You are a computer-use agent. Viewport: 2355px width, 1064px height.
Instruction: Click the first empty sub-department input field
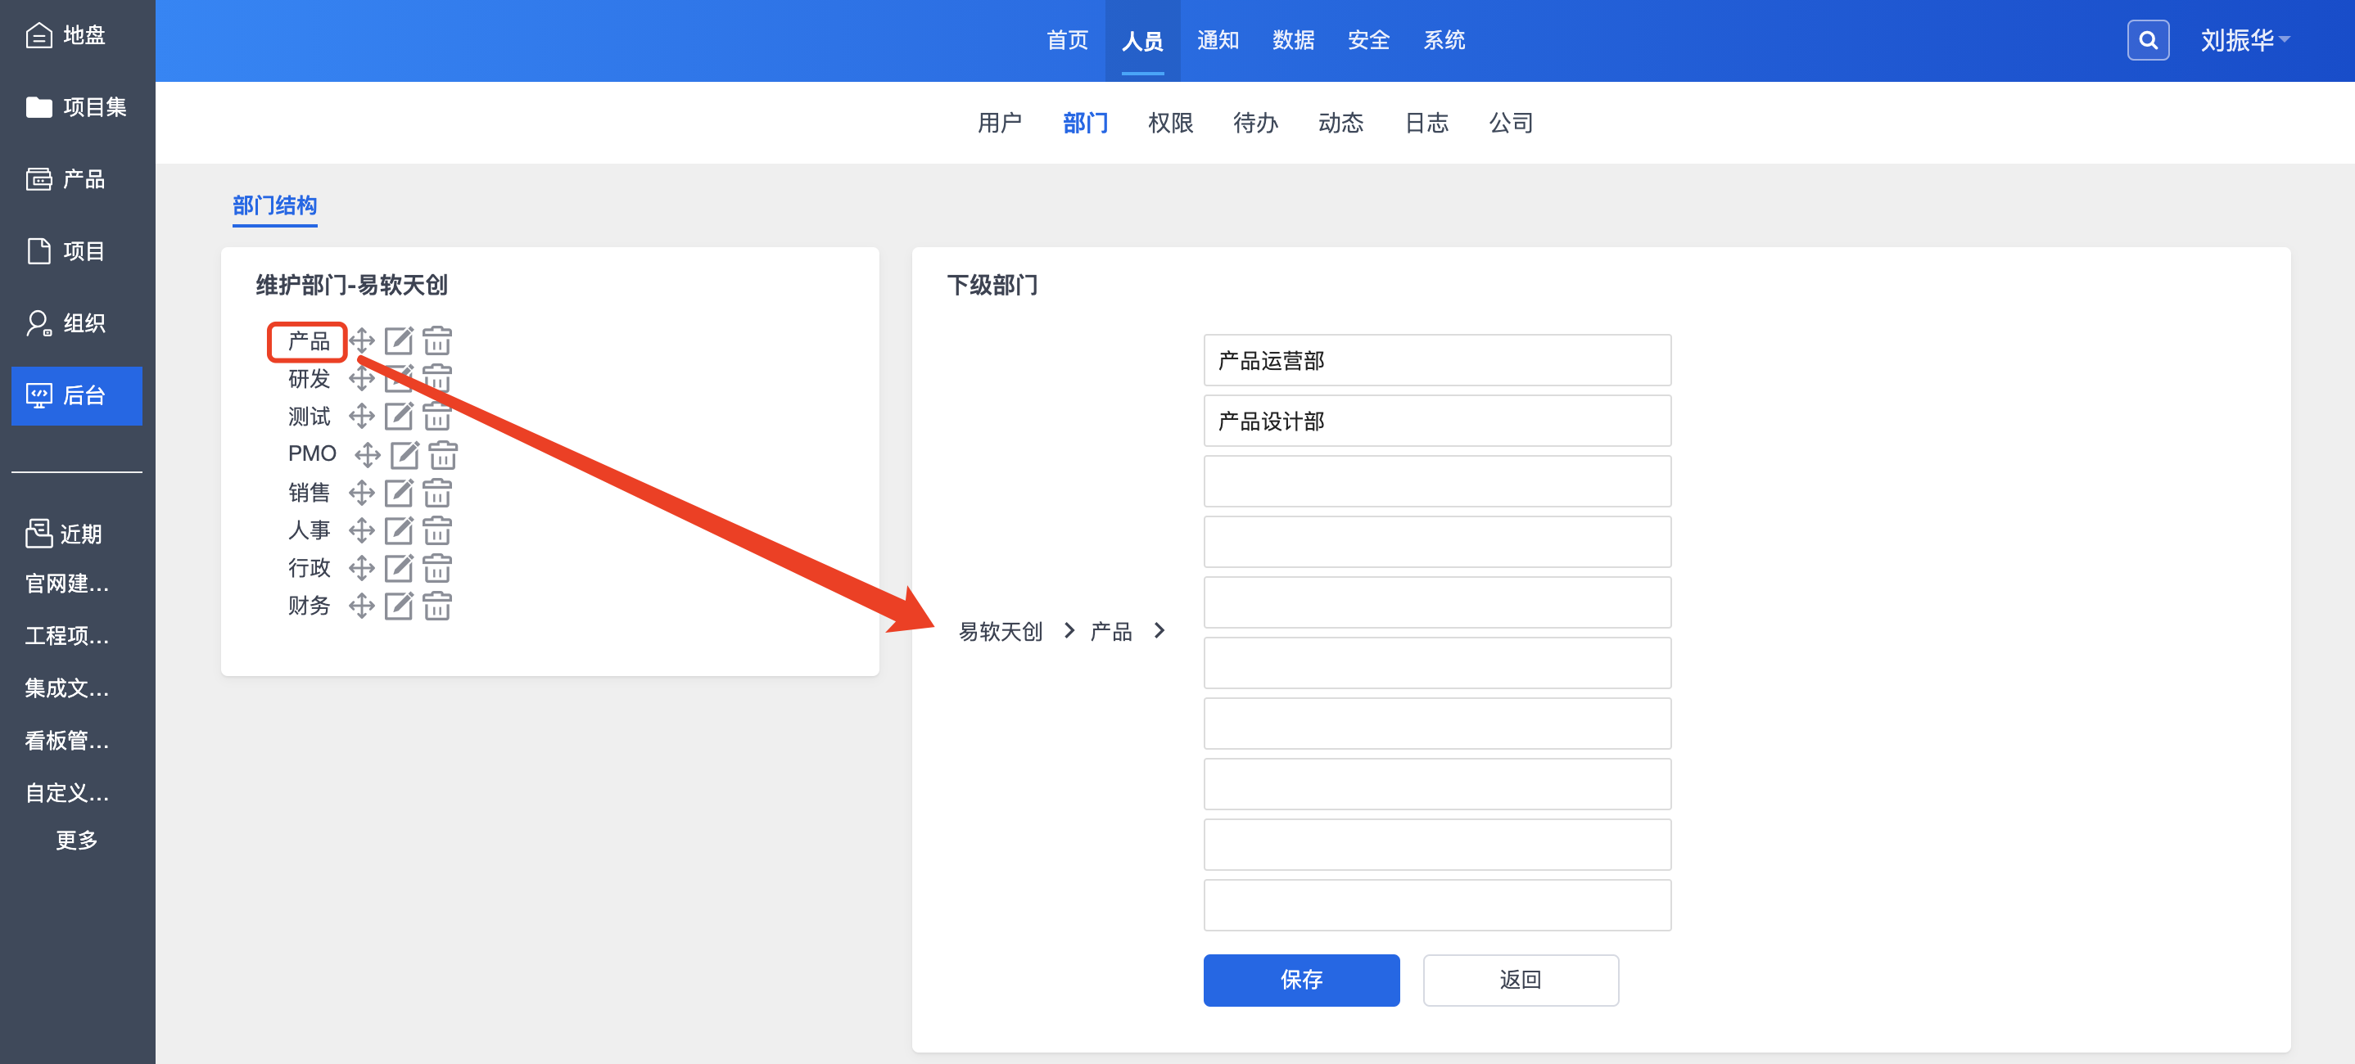click(x=1436, y=482)
